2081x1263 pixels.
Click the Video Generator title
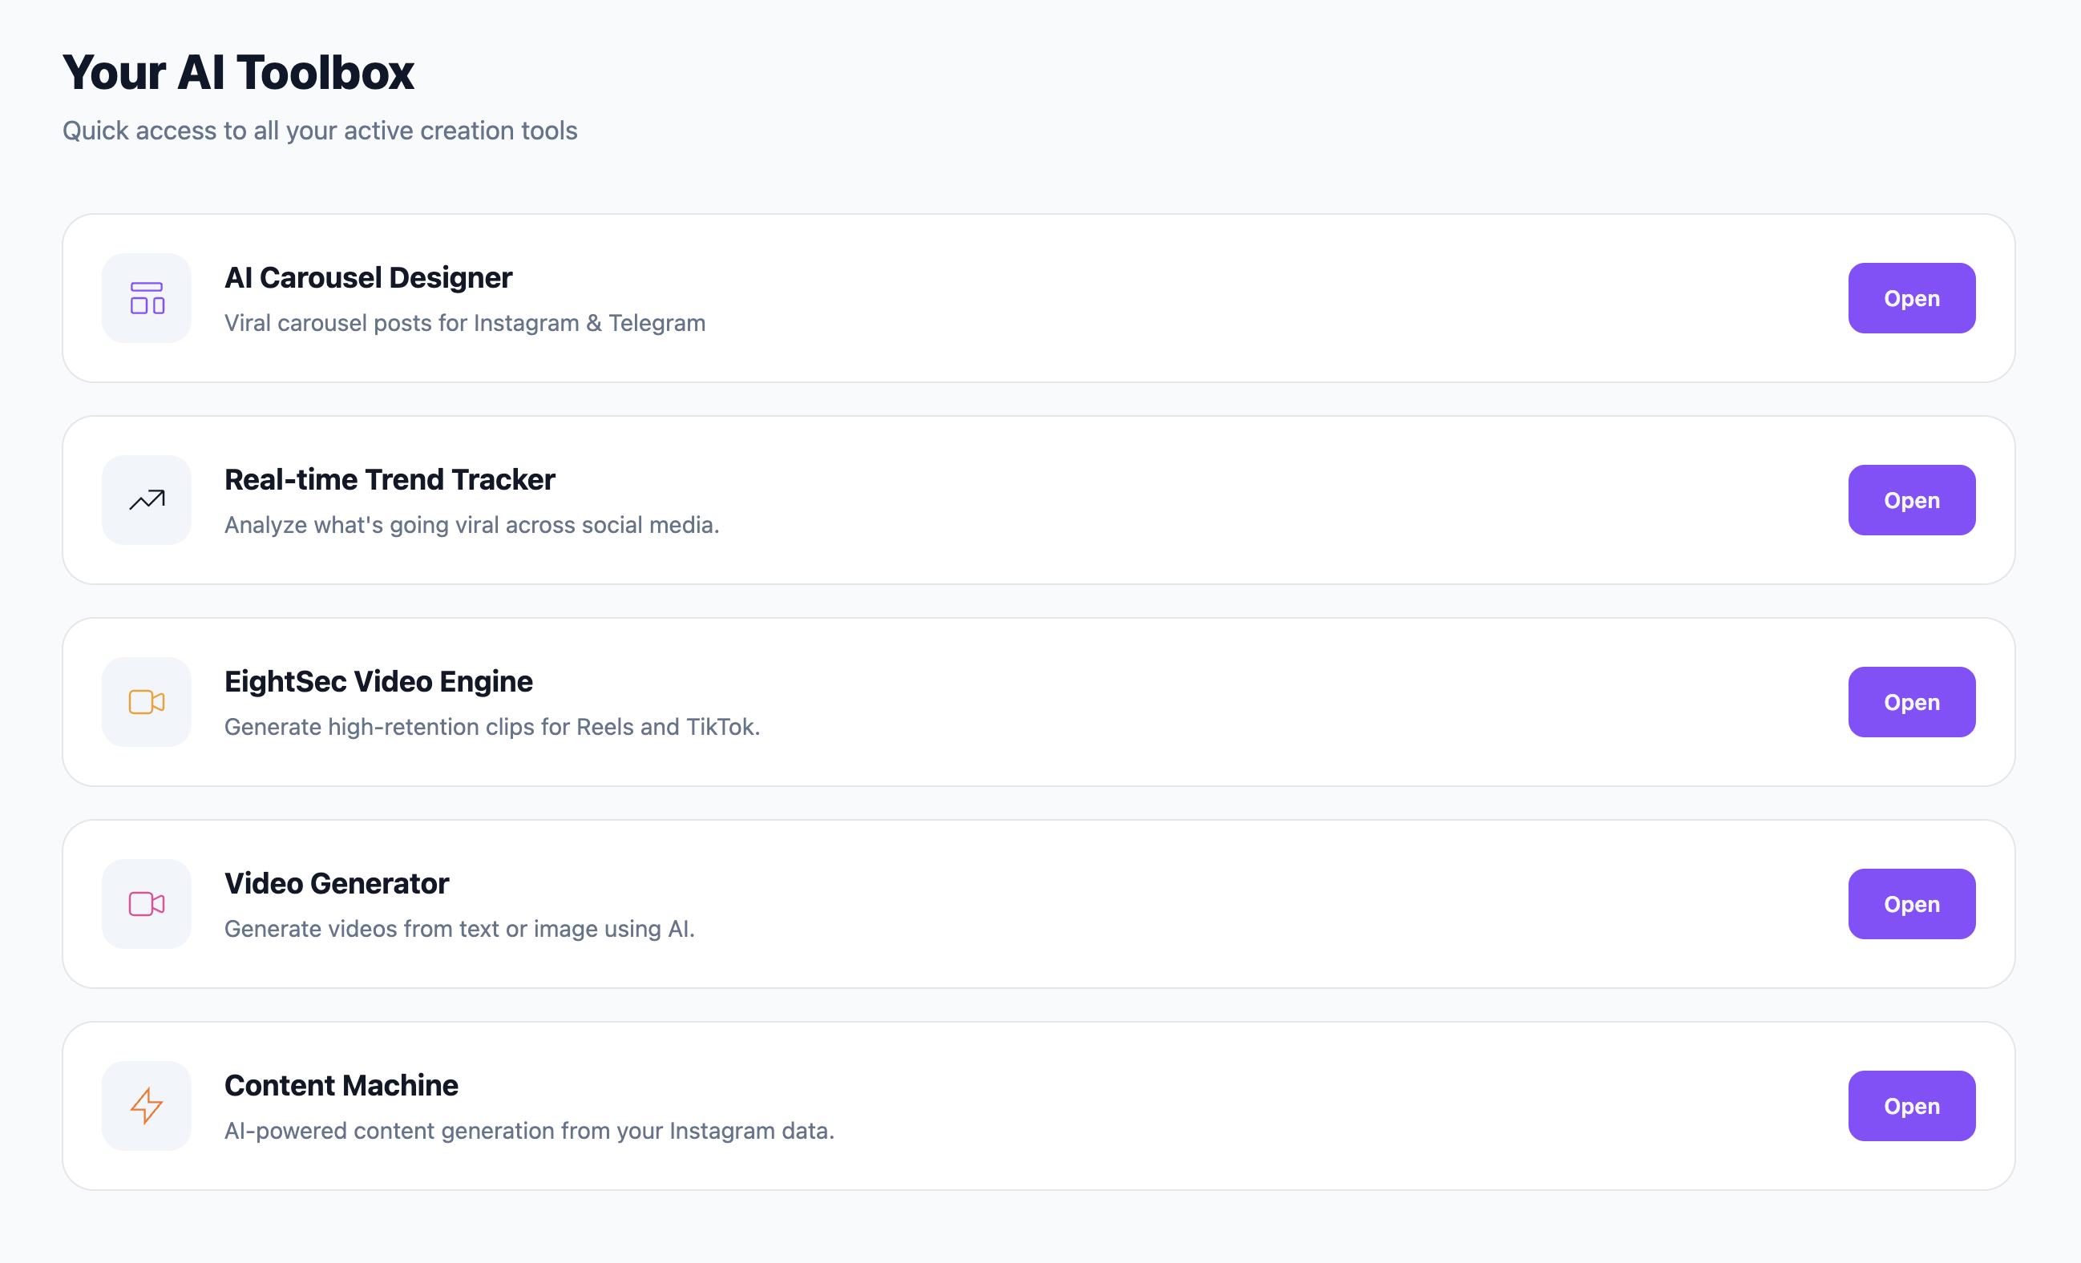tap(336, 883)
